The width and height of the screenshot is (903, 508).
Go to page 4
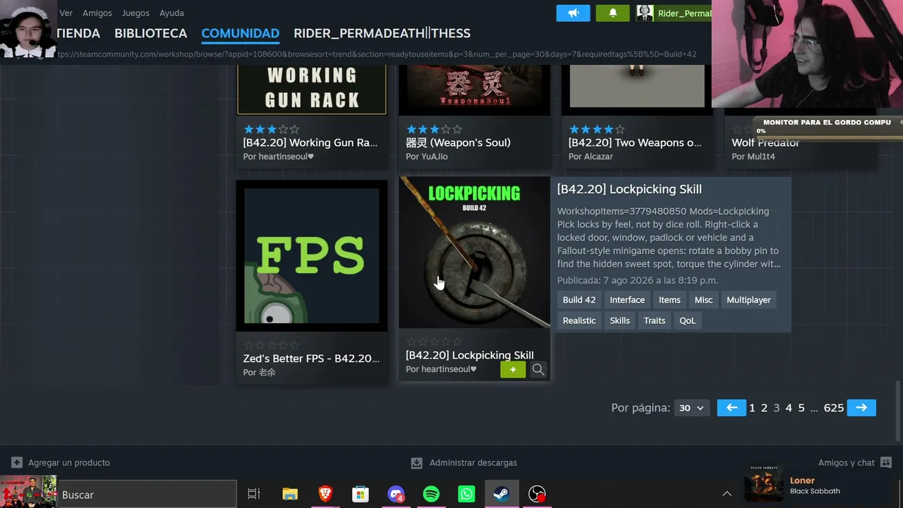789,408
